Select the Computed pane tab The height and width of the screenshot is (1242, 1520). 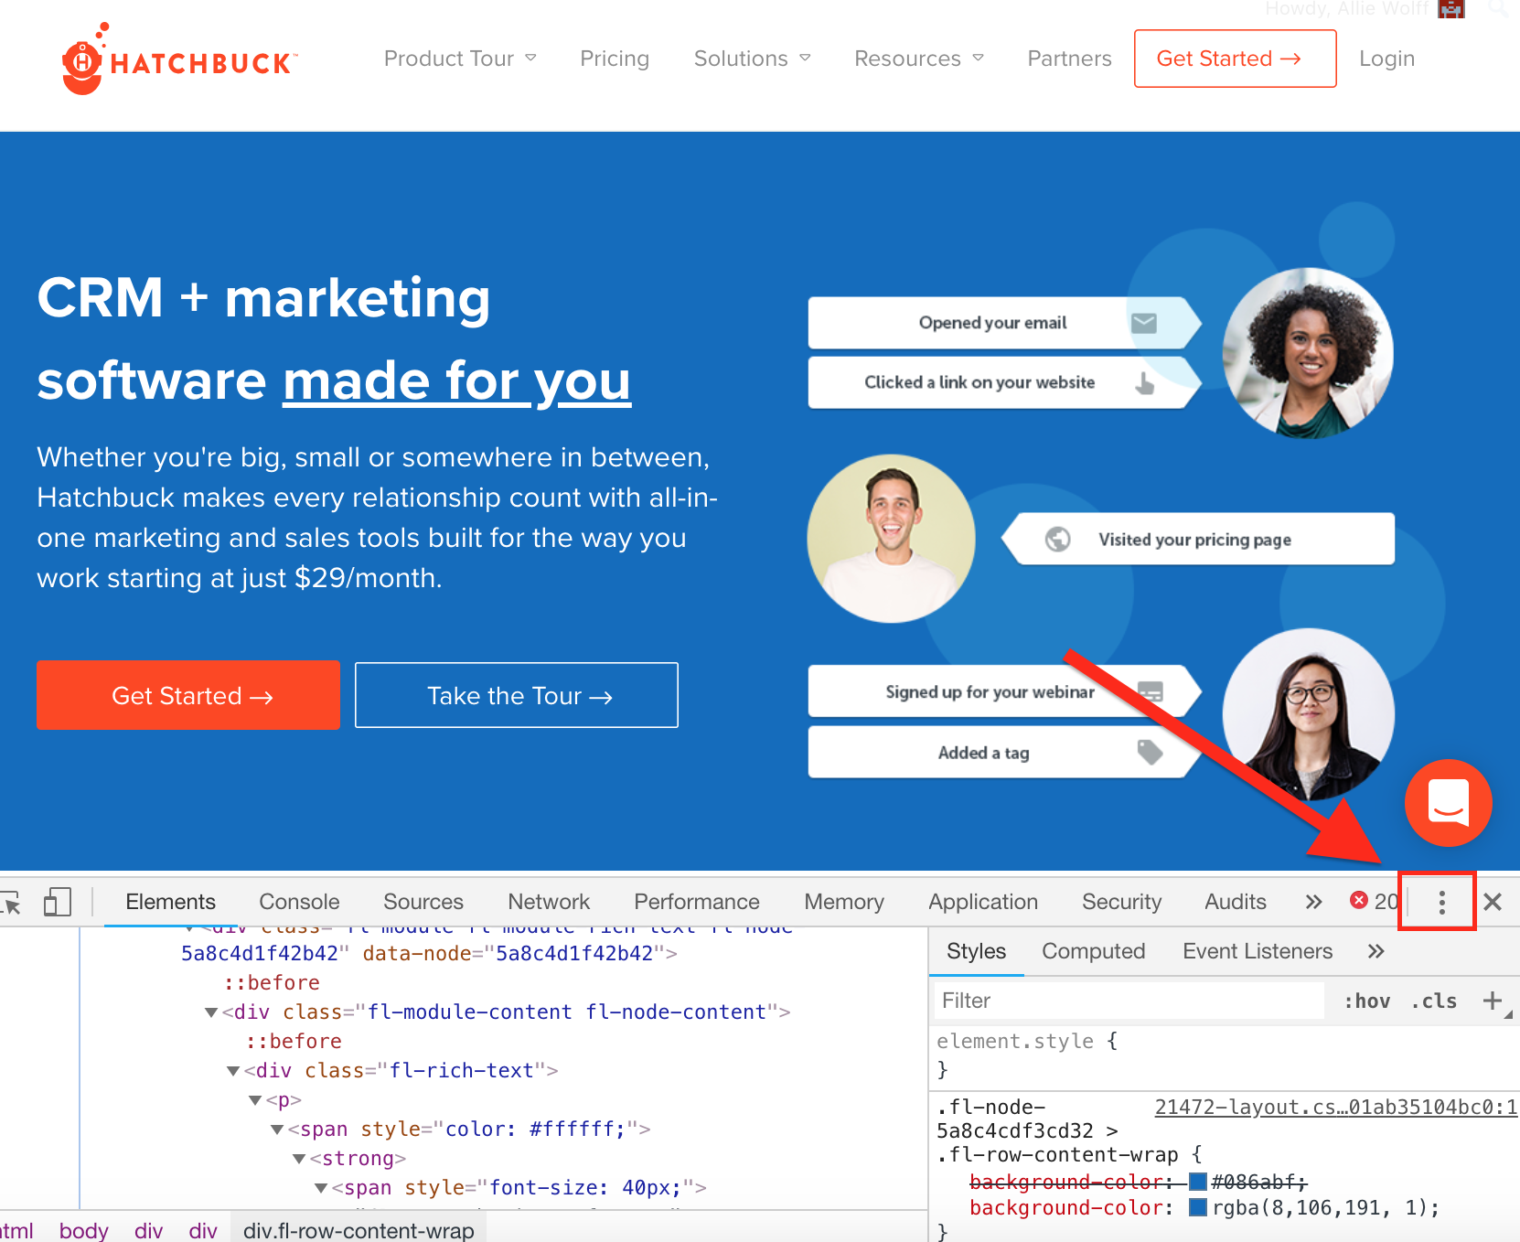pos(1093,951)
